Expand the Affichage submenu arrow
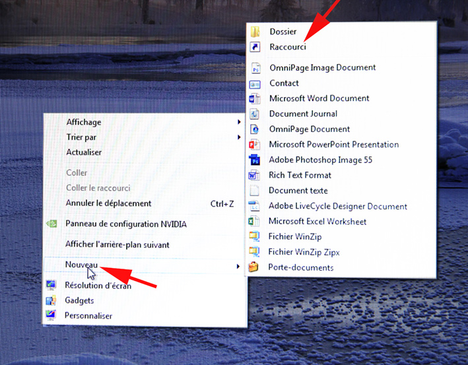 pyautogui.click(x=239, y=121)
